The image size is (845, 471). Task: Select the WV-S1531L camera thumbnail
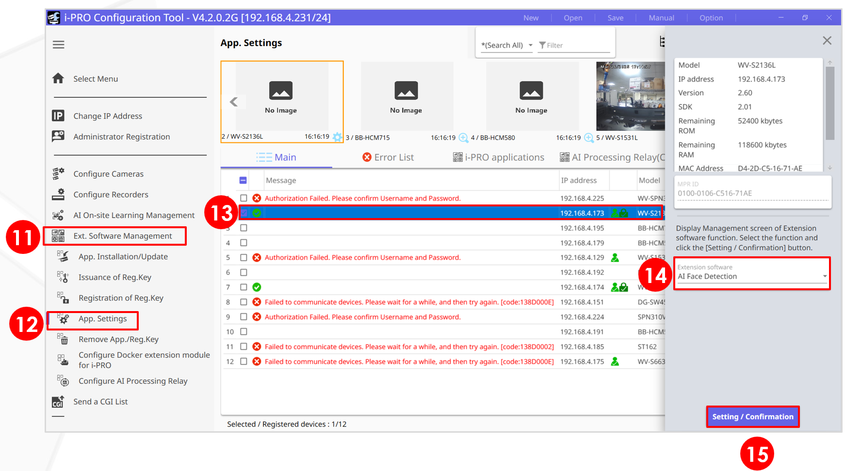pos(630,96)
